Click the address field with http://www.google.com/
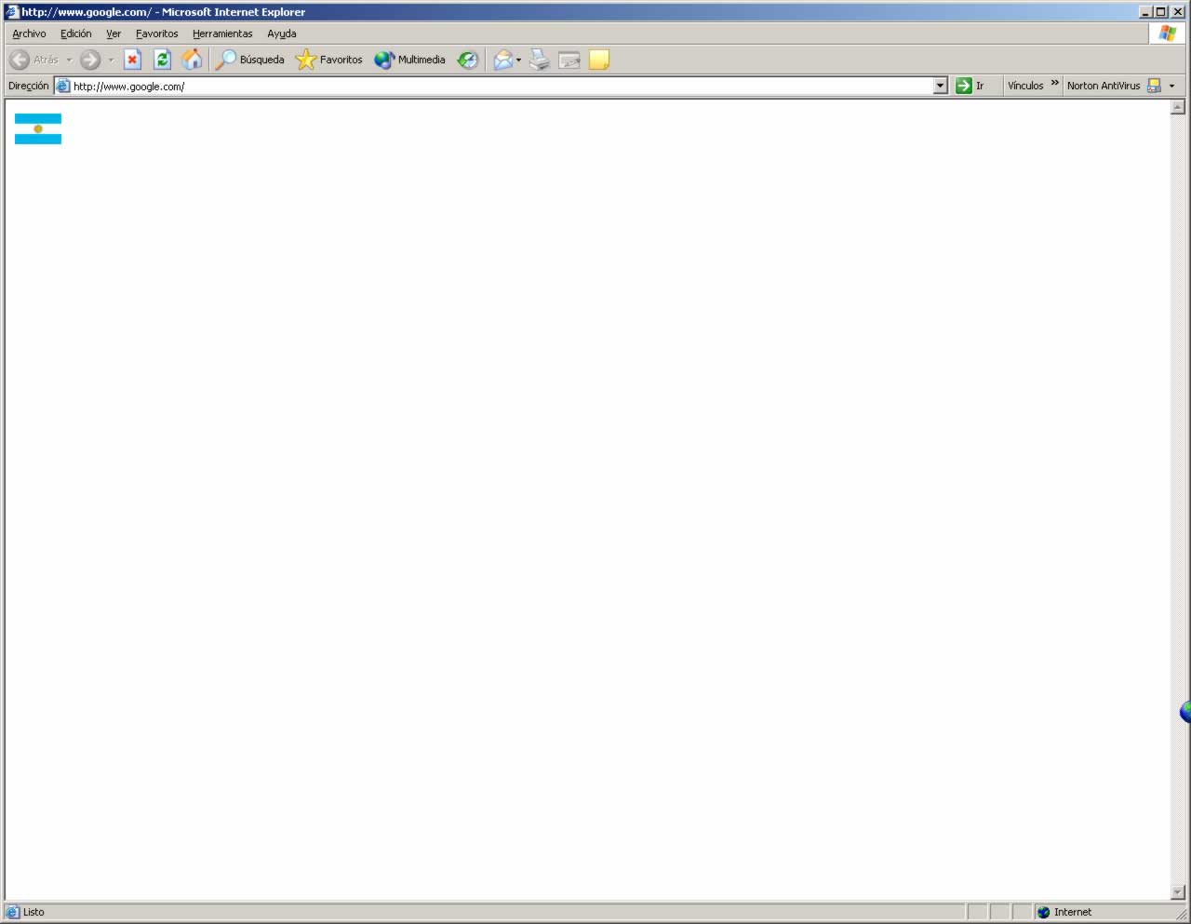This screenshot has width=1191, height=924. point(501,86)
